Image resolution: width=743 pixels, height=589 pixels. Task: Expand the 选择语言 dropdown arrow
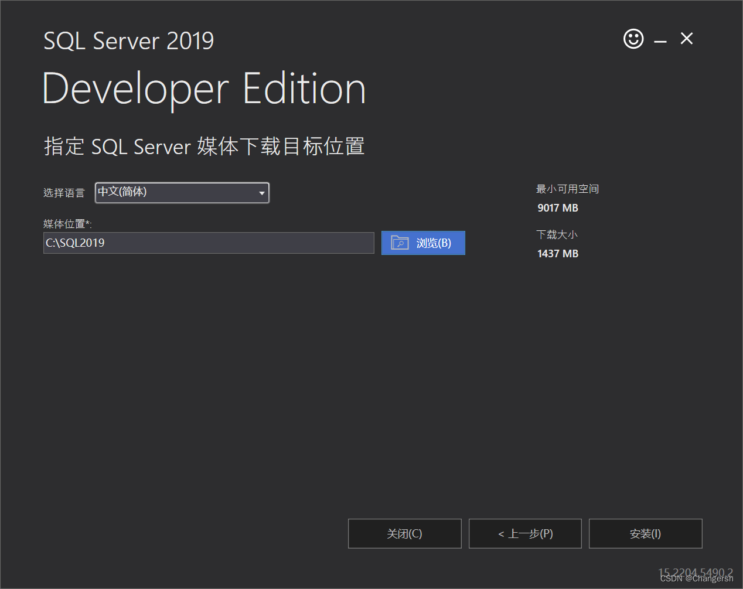click(262, 193)
